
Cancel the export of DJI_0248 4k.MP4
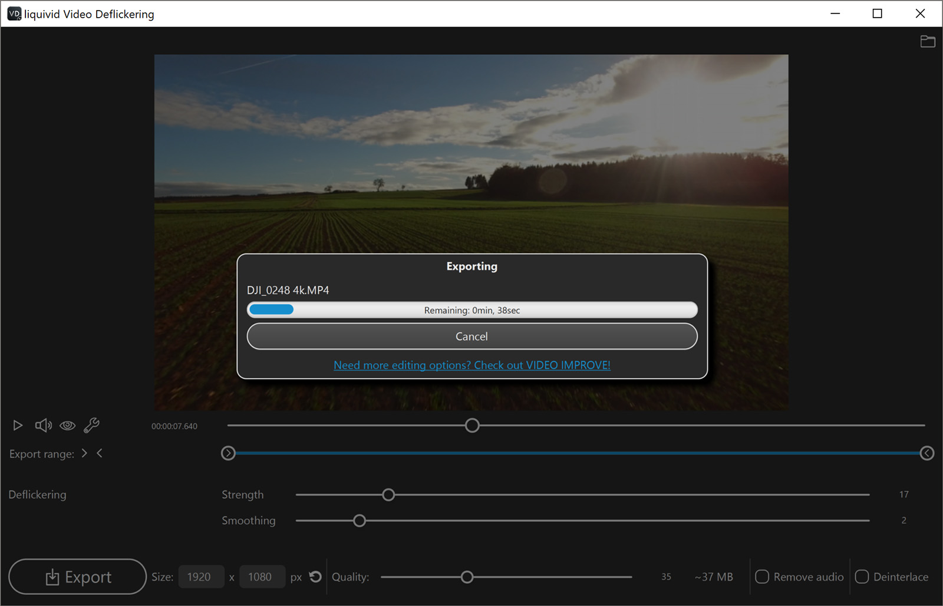click(471, 336)
